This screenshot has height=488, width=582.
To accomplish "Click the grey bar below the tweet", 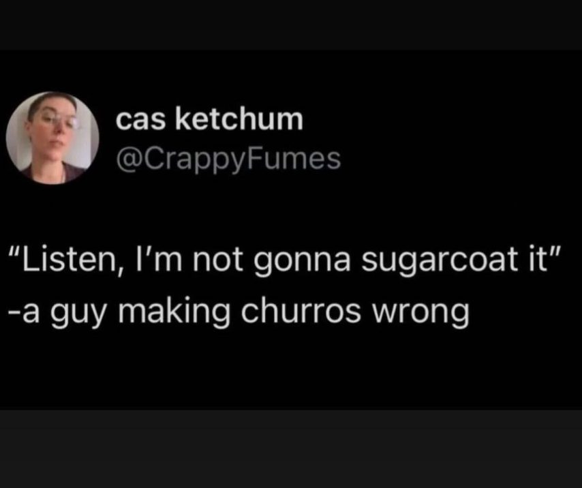I will (x=291, y=448).
